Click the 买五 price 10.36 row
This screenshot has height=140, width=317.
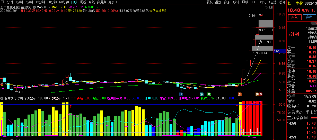click(x=302, y=66)
